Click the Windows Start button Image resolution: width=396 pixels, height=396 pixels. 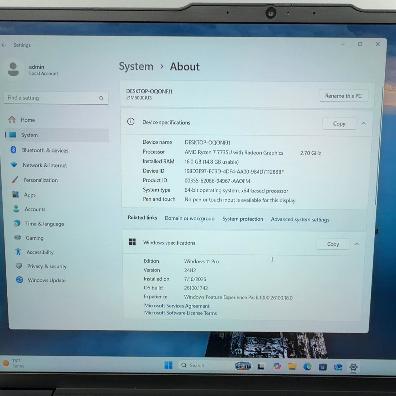(168, 365)
